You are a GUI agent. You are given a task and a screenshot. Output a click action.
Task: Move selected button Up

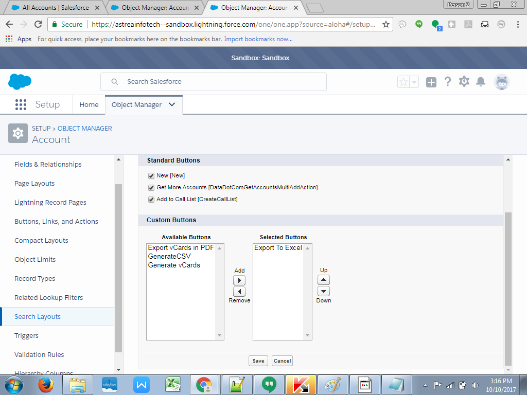click(324, 280)
